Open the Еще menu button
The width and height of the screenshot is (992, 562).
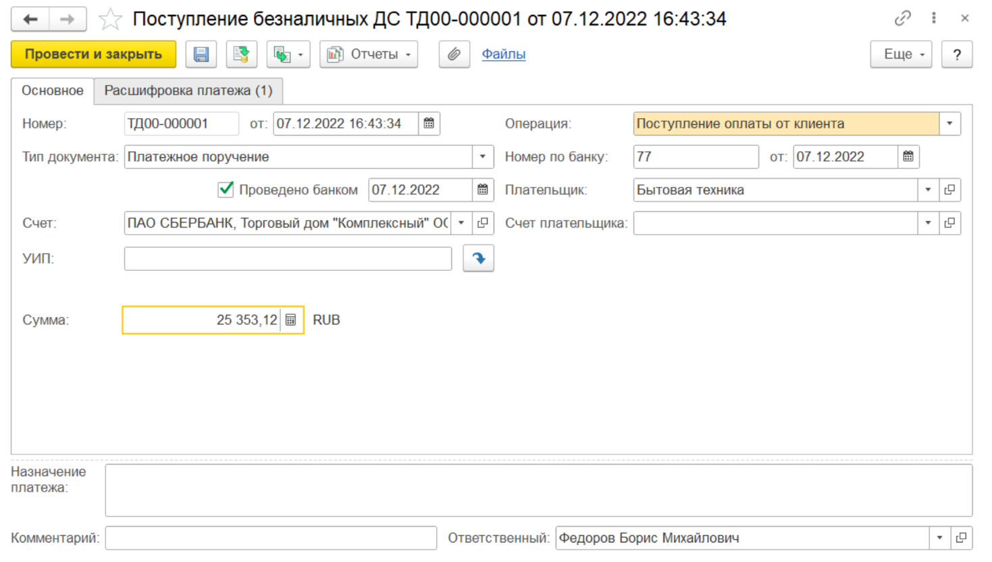(901, 55)
